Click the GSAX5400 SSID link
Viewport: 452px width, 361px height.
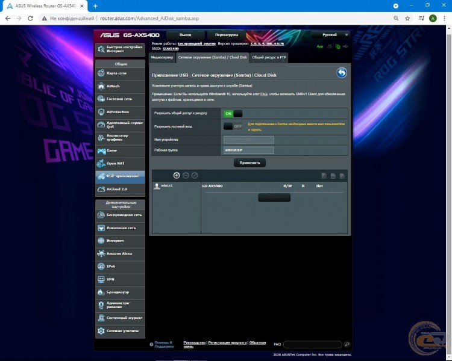point(171,49)
